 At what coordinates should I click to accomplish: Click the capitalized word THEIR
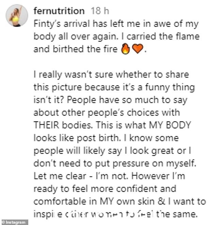click(46, 125)
